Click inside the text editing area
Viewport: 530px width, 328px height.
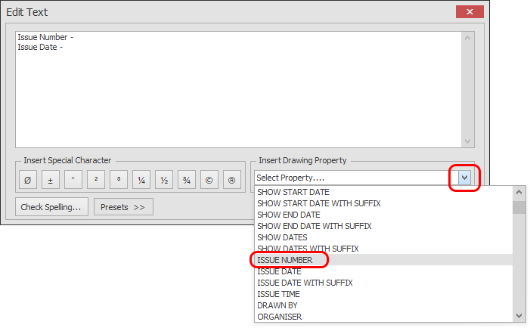(x=238, y=89)
